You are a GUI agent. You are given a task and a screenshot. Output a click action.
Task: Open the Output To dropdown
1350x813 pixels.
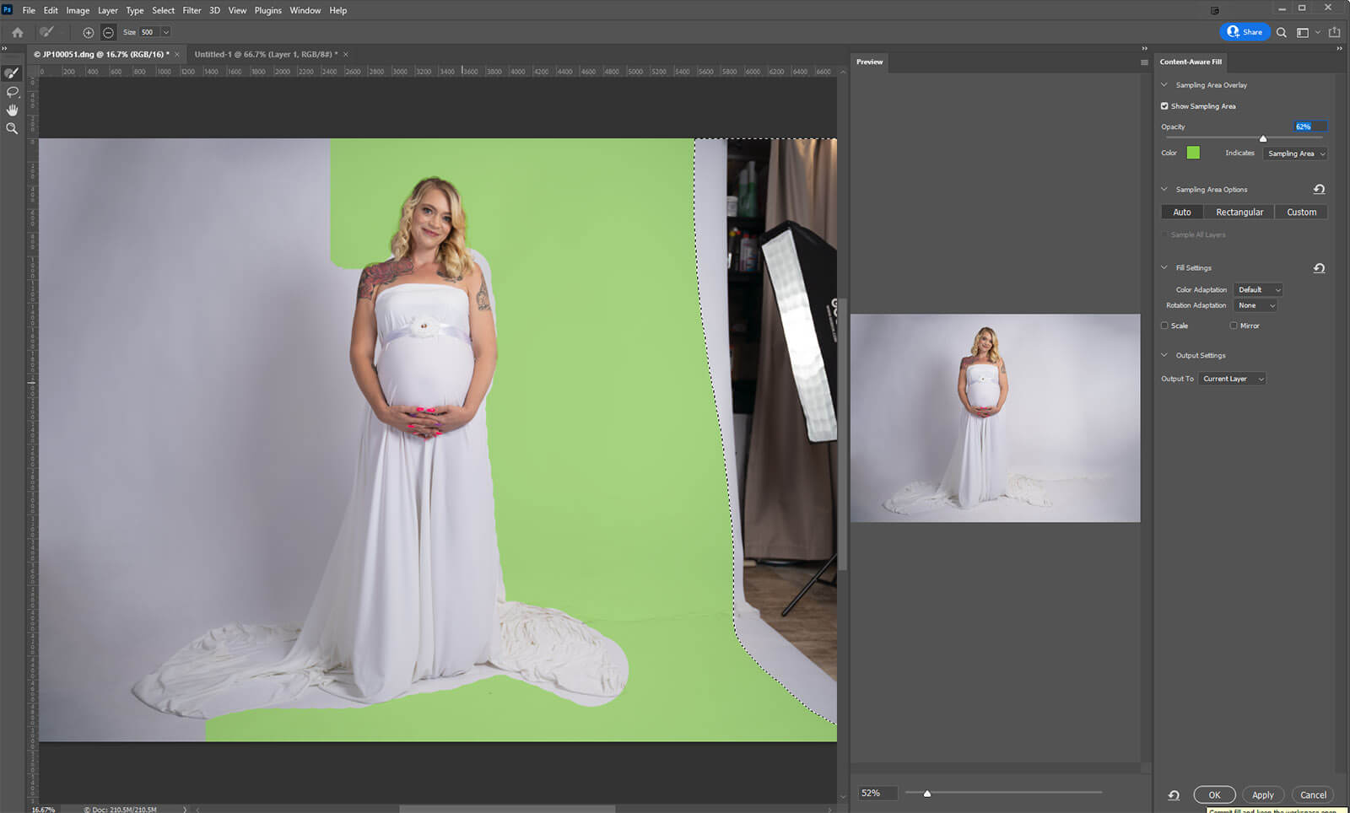pos(1233,380)
